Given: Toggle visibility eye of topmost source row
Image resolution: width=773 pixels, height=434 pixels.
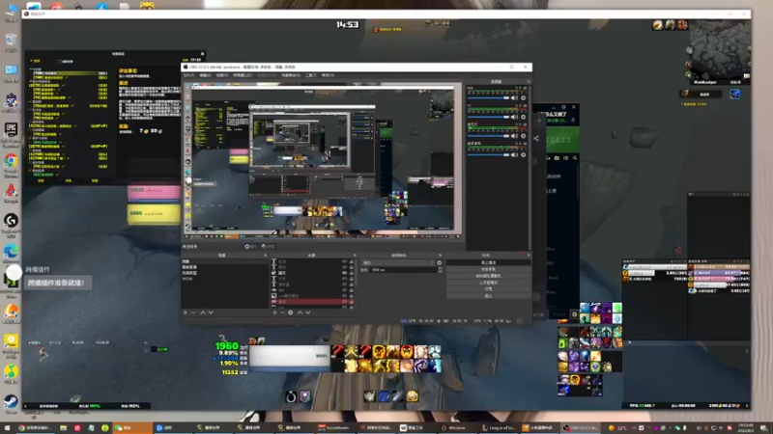Looking at the screenshot, I should (345, 261).
